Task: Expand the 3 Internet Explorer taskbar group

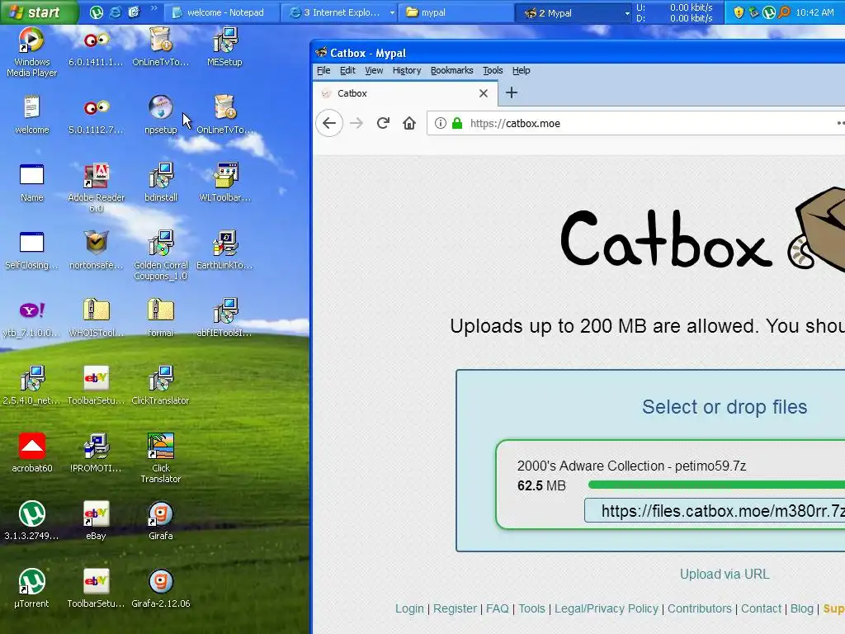Action: pyautogui.click(x=392, y=12)
